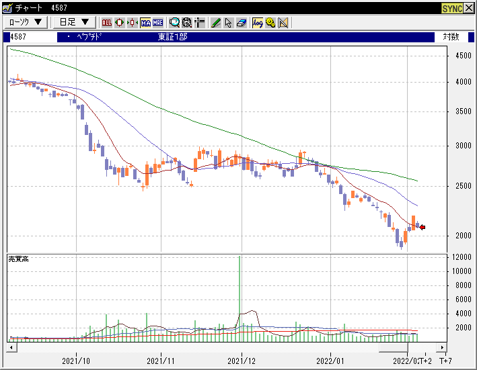Select the magnifying glass zoom tool
This screenshot has height=370, width=477.
coord(175,22)
